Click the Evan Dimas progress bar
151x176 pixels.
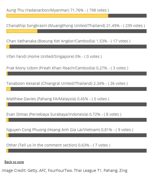[x=76, y=120]
